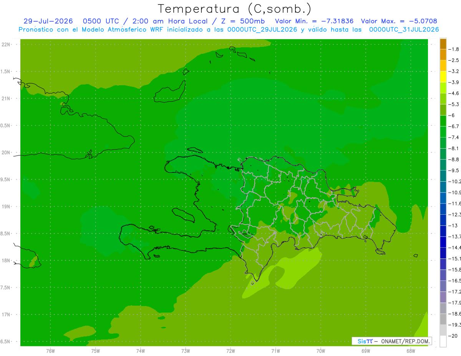Click the '-20' colorbar label
Screen dimensions: 461x356
[x=453, y=336]
